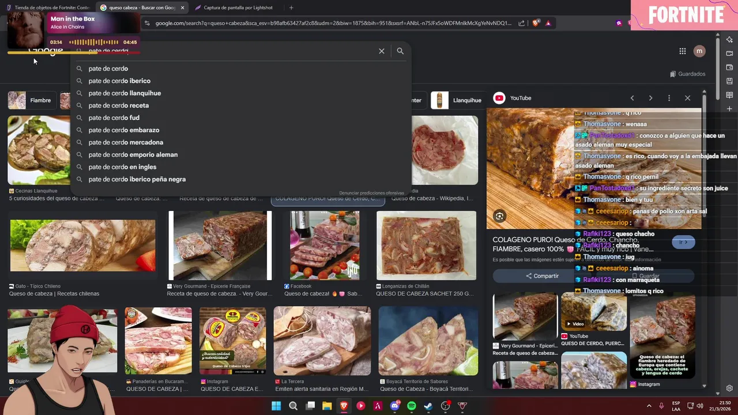
Task: Open a new browser tab
Action: point(291,7)
